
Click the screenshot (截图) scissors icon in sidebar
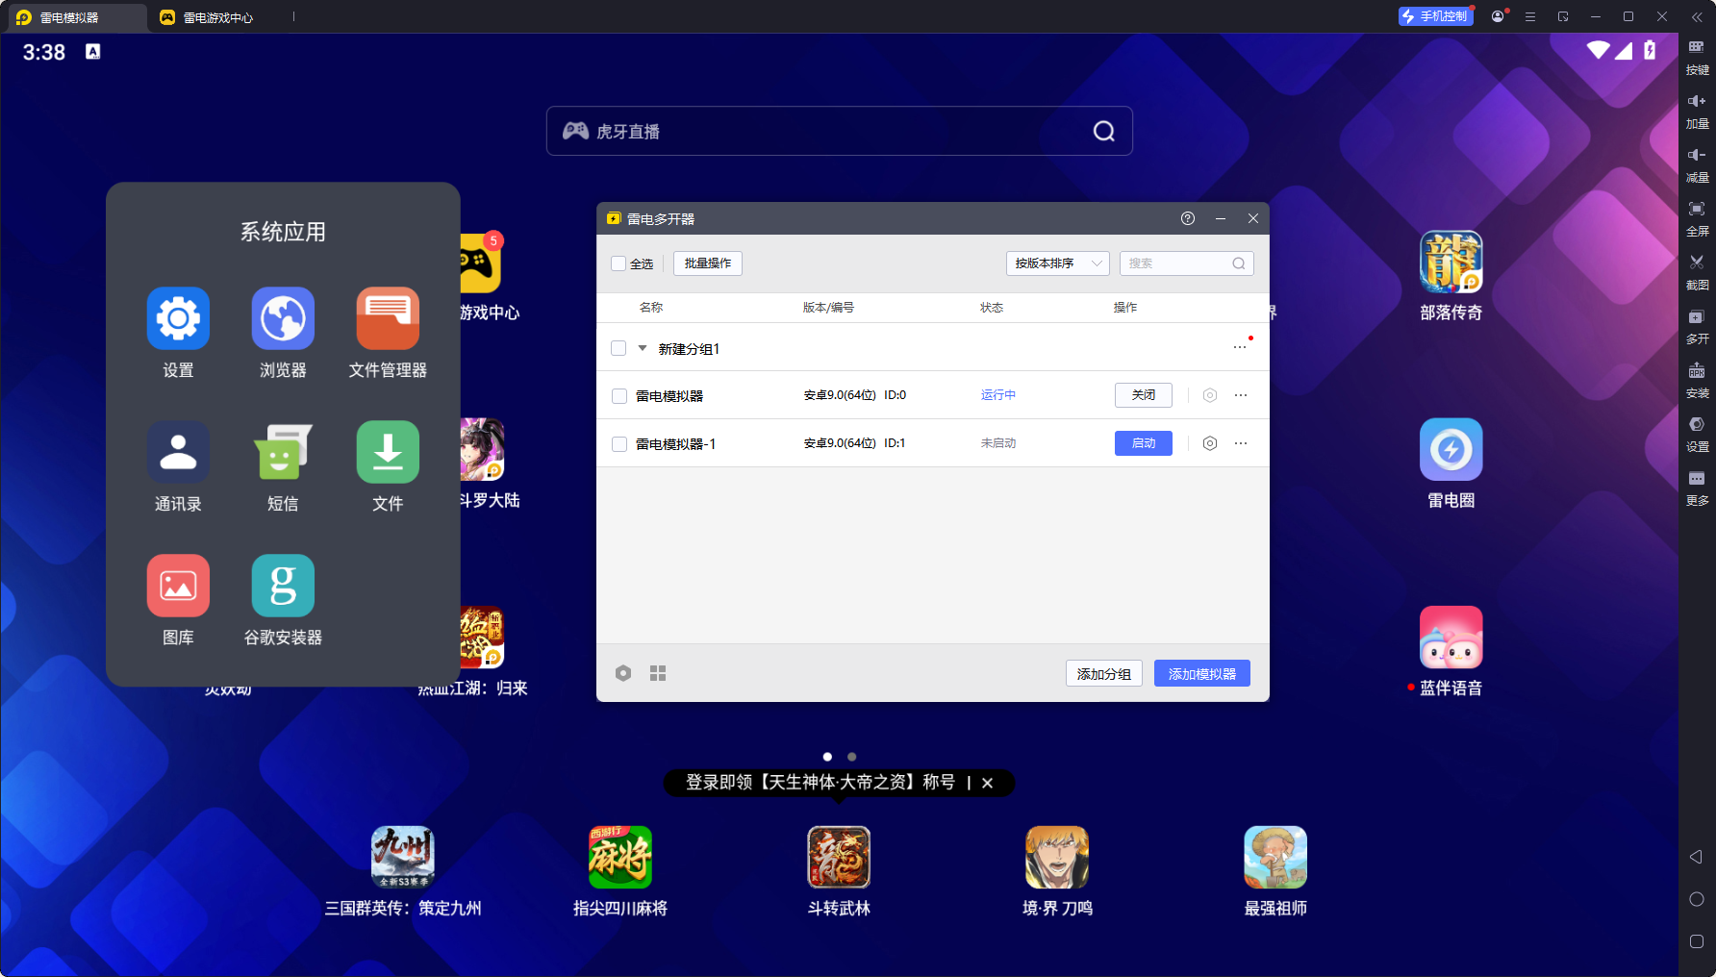pyautogui.click(x=1697, y=263)
